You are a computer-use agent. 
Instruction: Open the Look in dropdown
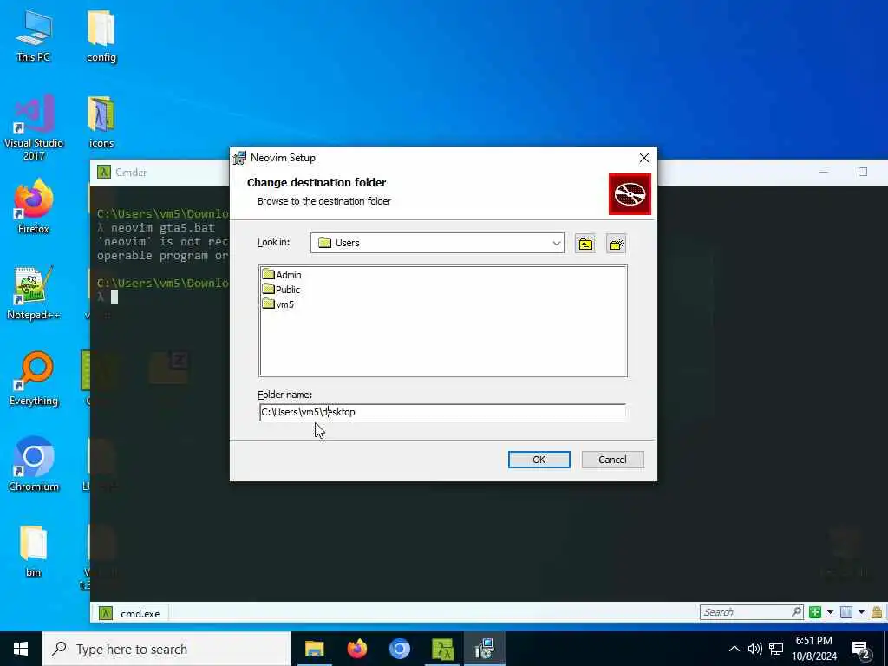556,244
